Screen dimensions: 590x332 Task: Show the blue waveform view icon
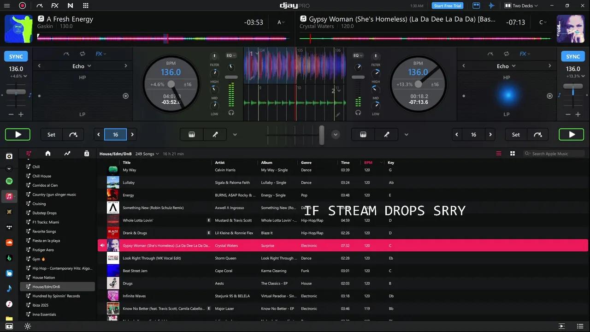492,6
